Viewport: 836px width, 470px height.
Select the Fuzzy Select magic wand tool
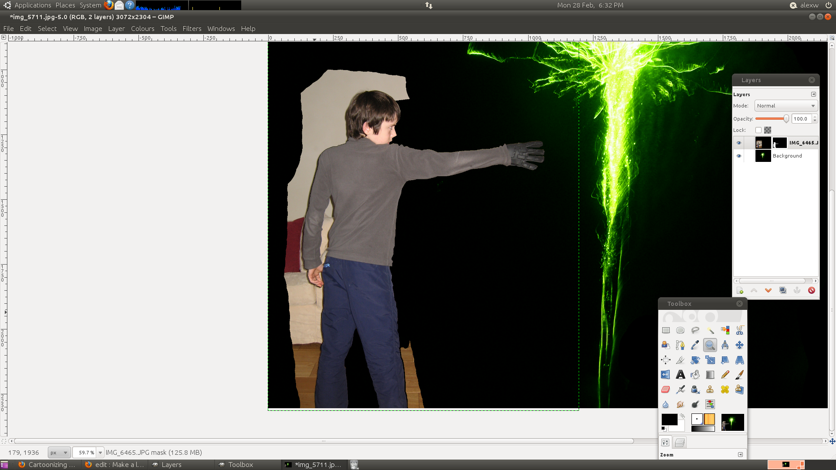click(710, 330)
